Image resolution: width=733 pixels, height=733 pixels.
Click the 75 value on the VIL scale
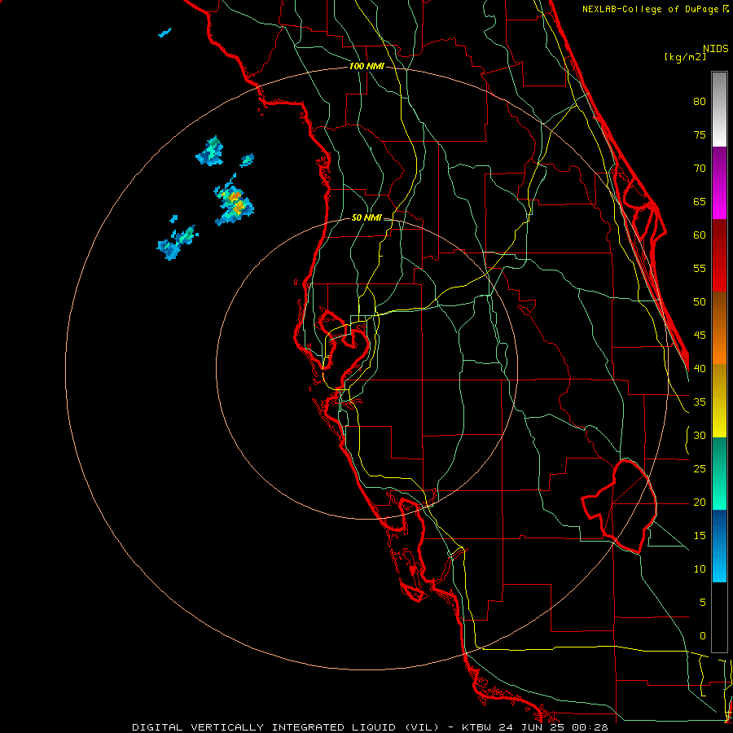point(700,135)
